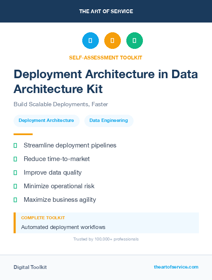Click the text Reduce time-to-market
The width and height of the screenshot is (212, 280).
pos(57,159)
